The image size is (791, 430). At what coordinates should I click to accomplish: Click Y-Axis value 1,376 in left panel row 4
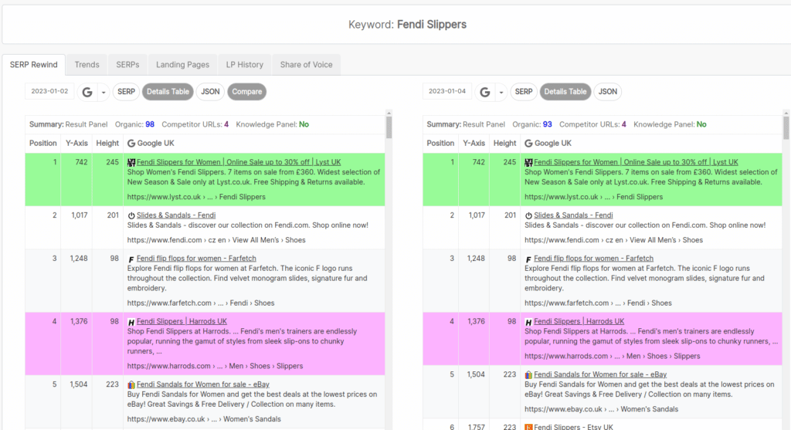79,322
